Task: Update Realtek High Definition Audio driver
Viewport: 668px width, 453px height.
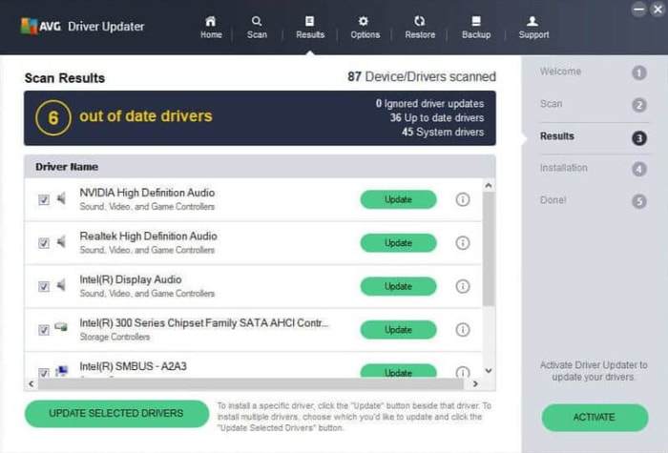Action: (398, 242)
